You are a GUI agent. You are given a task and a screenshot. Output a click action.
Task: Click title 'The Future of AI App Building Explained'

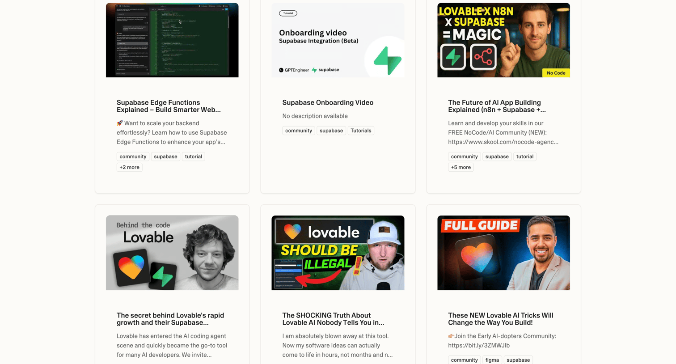(497, 106)
